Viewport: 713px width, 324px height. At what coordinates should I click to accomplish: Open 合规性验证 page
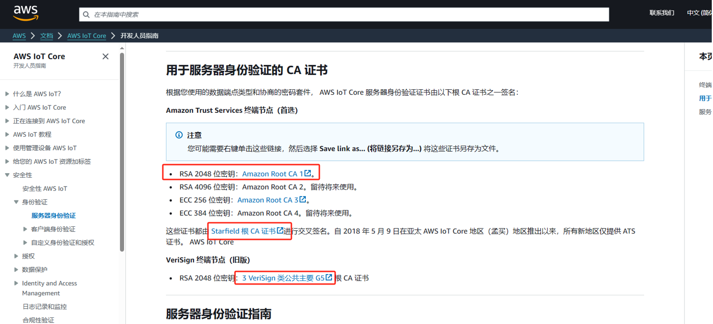coord(38,320)
